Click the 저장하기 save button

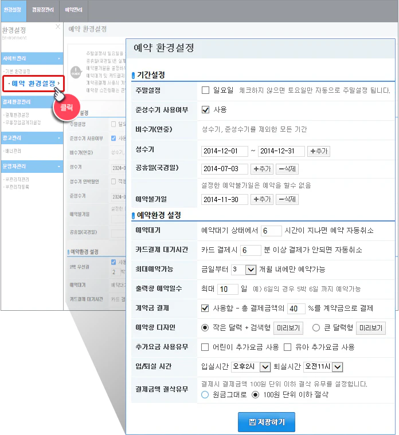pos(267,422)
